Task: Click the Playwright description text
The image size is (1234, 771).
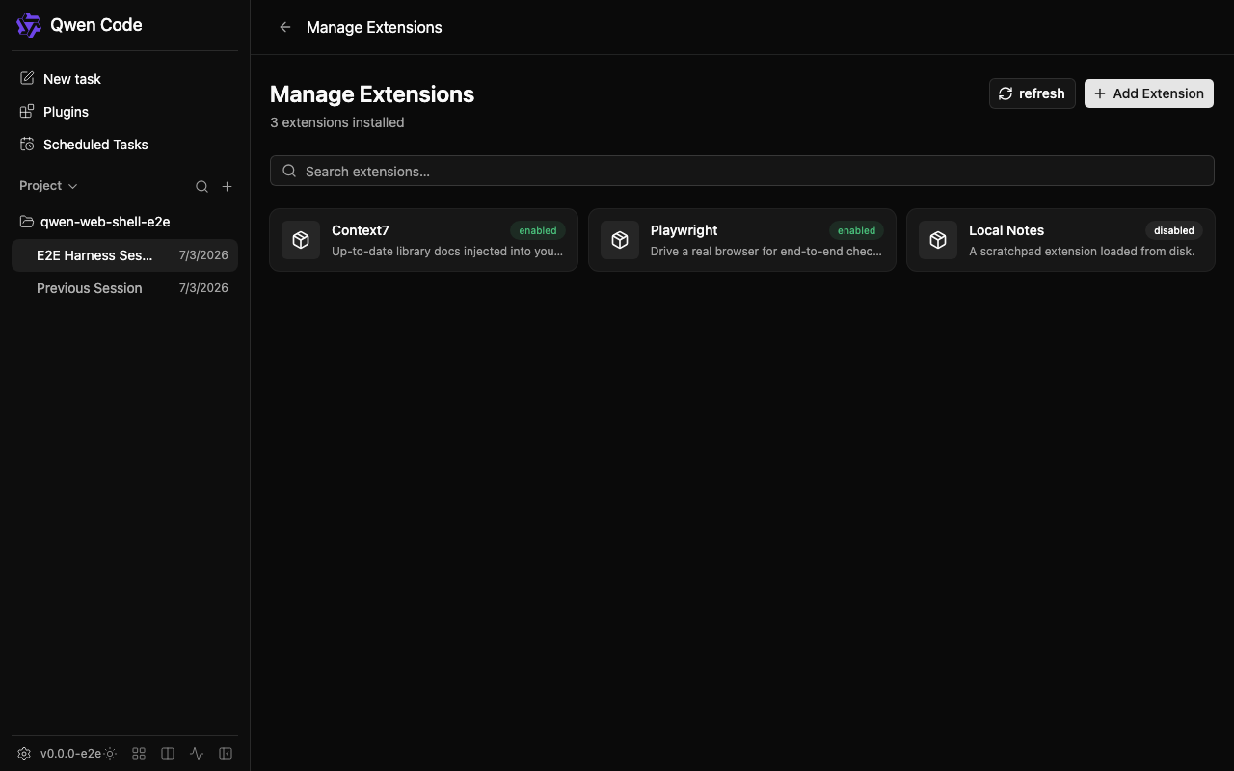Action: pyautogui.click(x=766, y=252)
